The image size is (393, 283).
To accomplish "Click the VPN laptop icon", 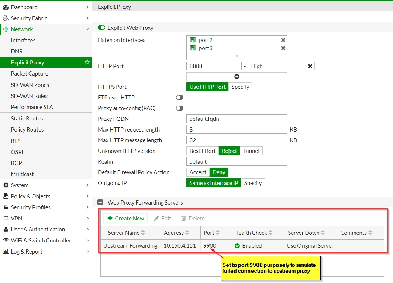I will [6, 218].
